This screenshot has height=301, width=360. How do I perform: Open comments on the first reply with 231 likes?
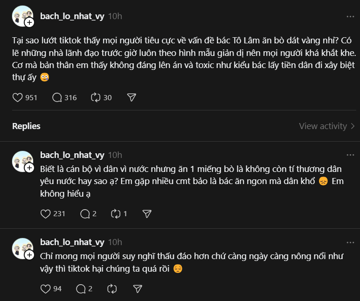tap(85, 214)
